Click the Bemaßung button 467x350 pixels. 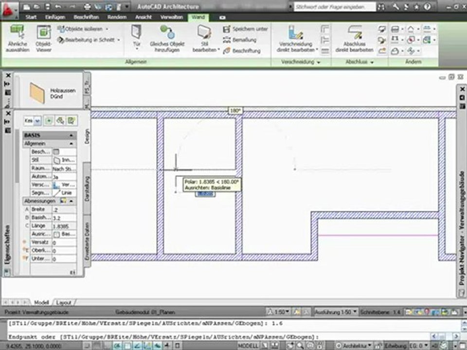click(240, 40)
